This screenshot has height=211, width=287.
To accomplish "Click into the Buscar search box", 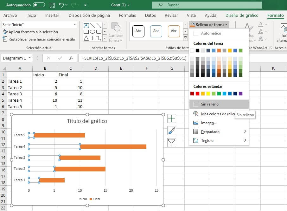I will (x=207, y=5).
